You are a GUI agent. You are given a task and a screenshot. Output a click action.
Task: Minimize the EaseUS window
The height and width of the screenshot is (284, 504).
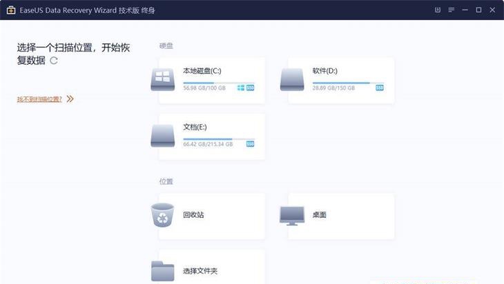(x=465, y=10)
